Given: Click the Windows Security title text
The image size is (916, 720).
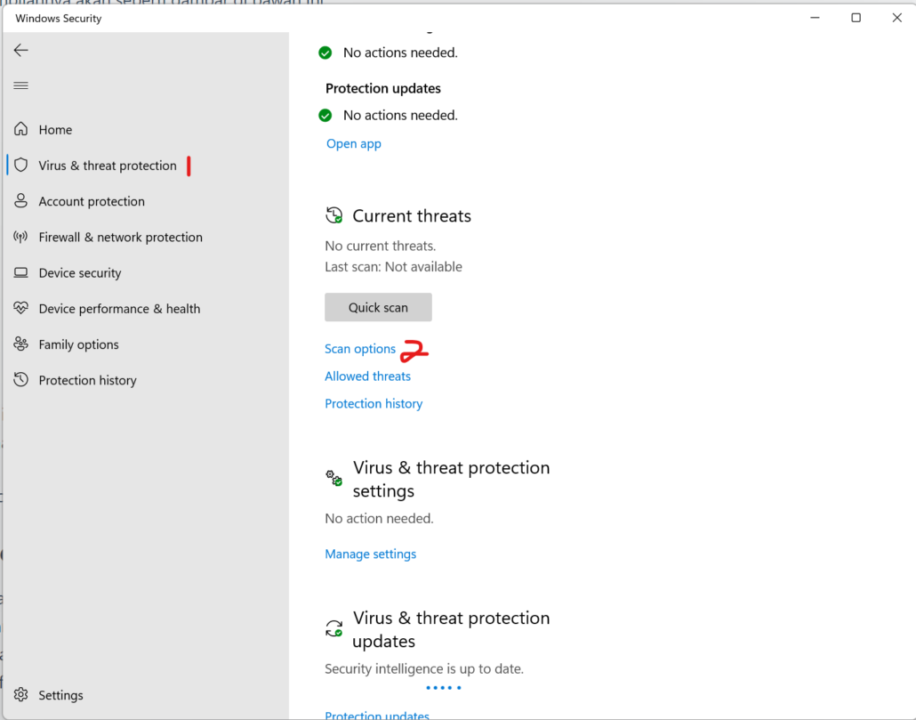Looking at the screenshot, I should pyautogui.click(x=59, y=18).
